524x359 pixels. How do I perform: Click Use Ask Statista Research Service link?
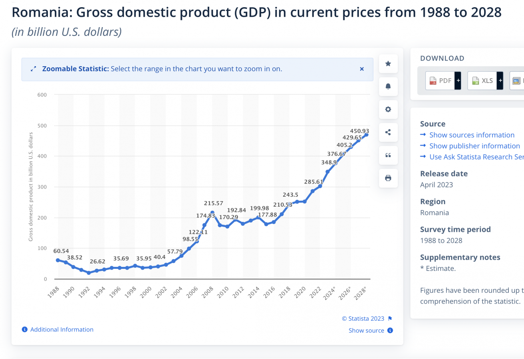476,157
